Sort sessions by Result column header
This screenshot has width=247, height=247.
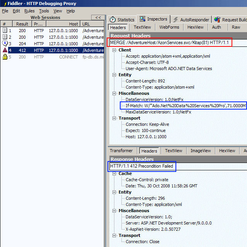point(22,24)
